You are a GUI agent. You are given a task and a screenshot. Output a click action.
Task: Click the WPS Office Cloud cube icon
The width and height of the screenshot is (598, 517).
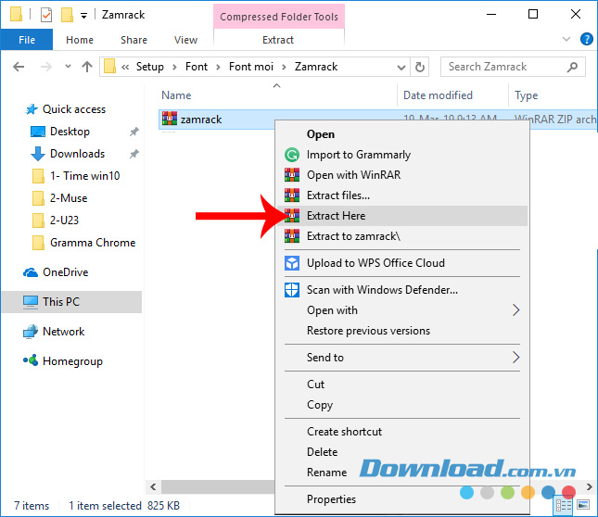coord(292,263)
